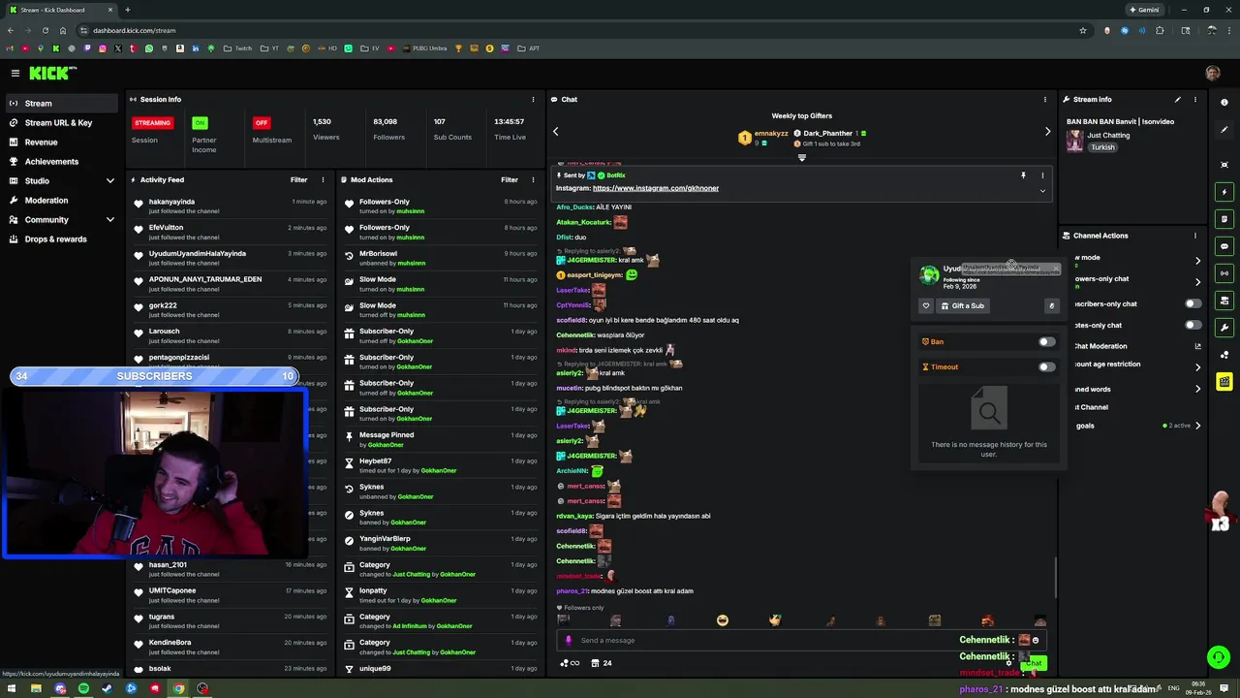Open Channel Actions options menu

[x=1195, y=236]
